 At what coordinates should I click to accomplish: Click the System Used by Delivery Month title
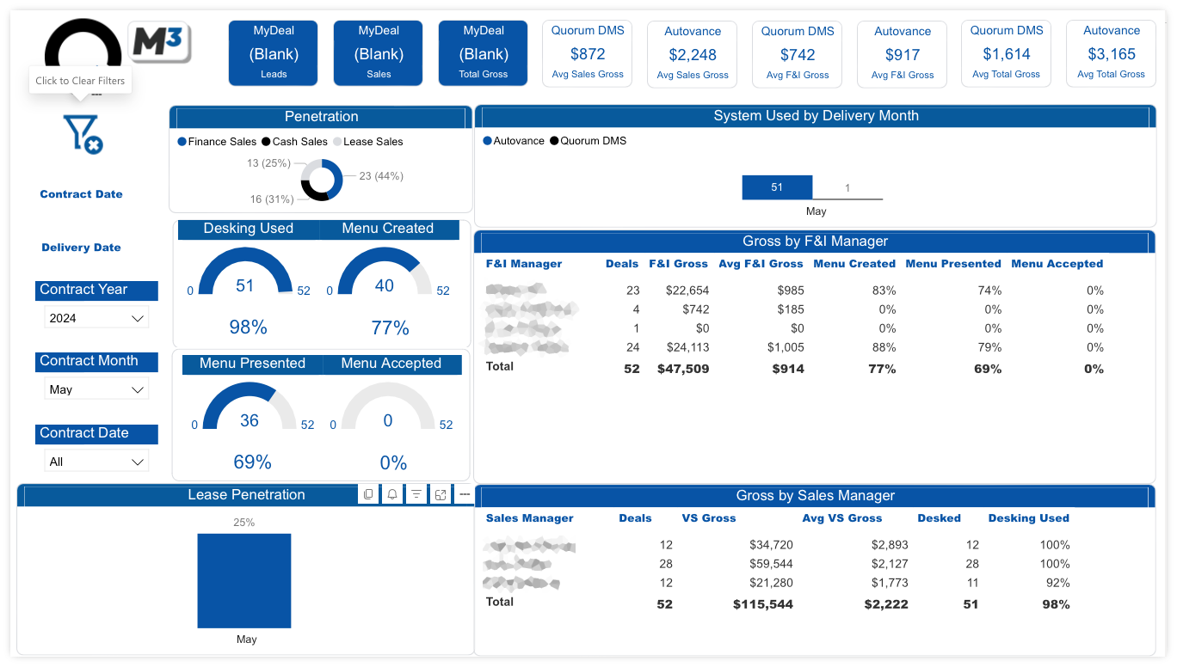816,116
